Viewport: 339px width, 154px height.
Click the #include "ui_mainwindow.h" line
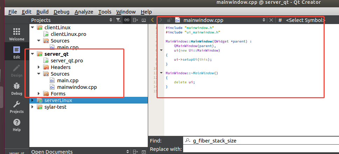point(193,32)
